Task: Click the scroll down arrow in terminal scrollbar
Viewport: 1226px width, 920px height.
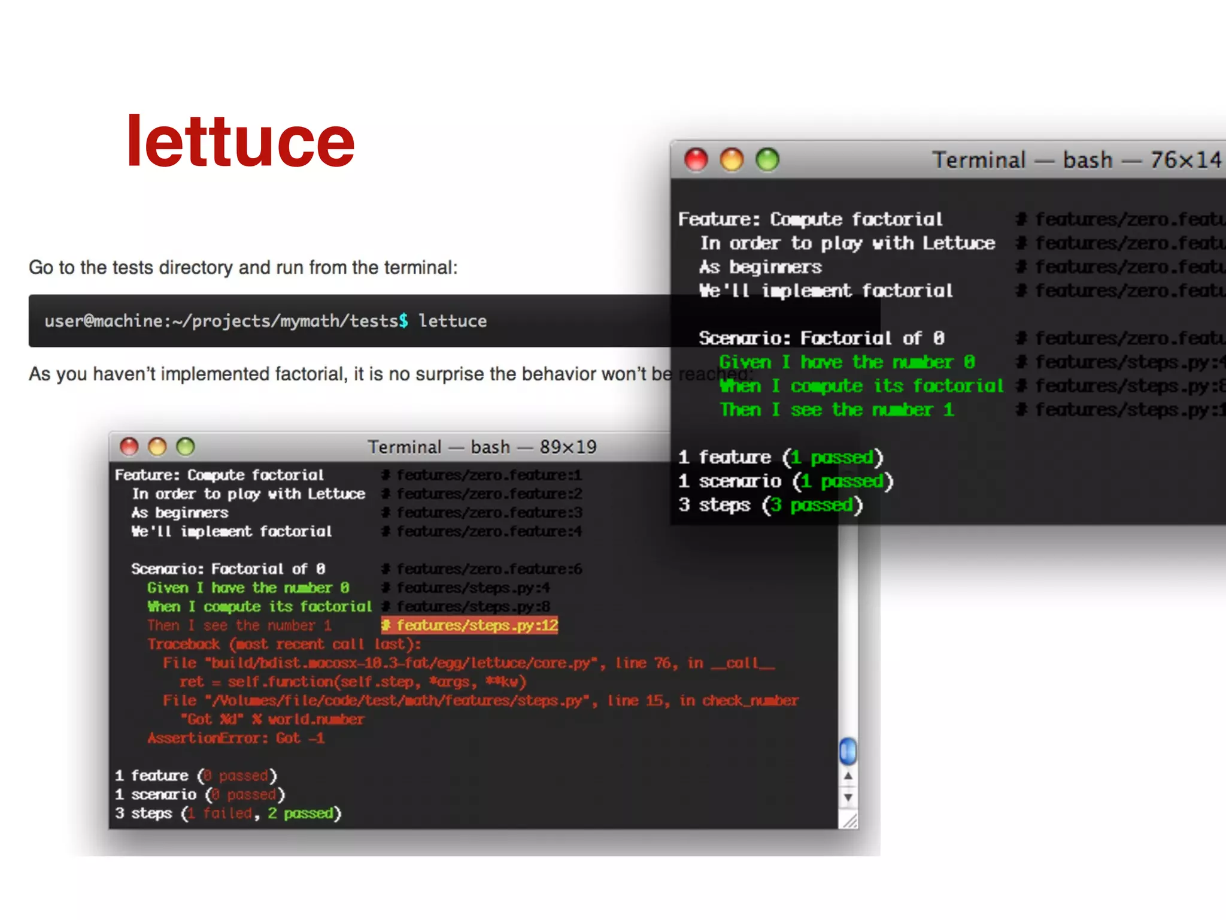Action: tap(848, 797)
